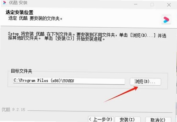Go back using 上一步(P) button
Image resolution: width=177 pixels, height=122 pixels.
[101, 119]
